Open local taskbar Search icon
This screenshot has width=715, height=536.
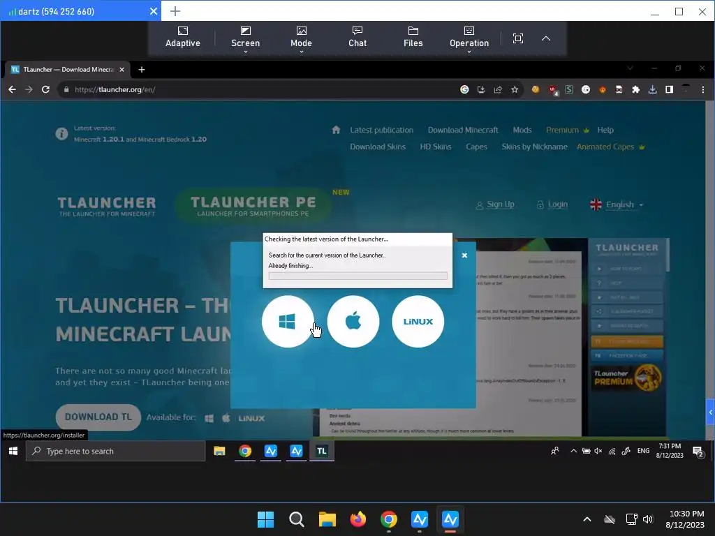(x=296, y=519)
